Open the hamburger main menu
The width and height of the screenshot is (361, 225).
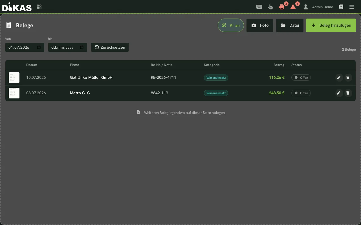(x=352, y=7)
